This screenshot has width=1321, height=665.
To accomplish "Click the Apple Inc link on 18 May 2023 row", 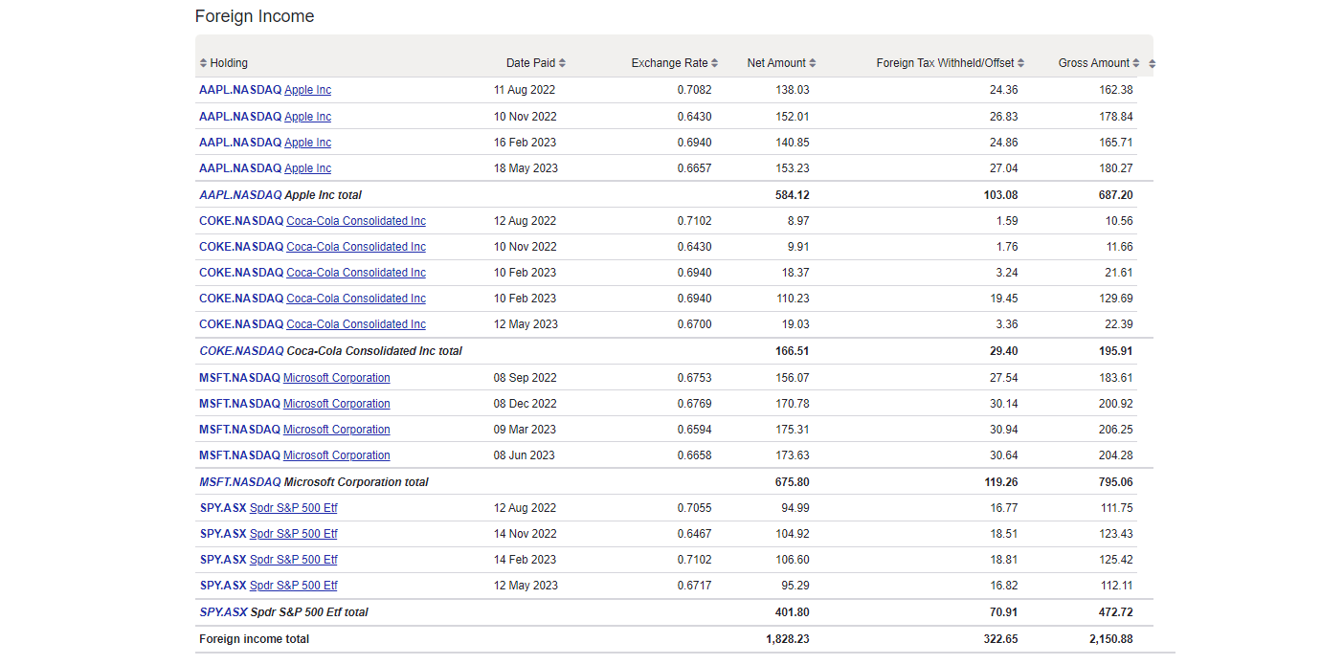I will (307, 167).
